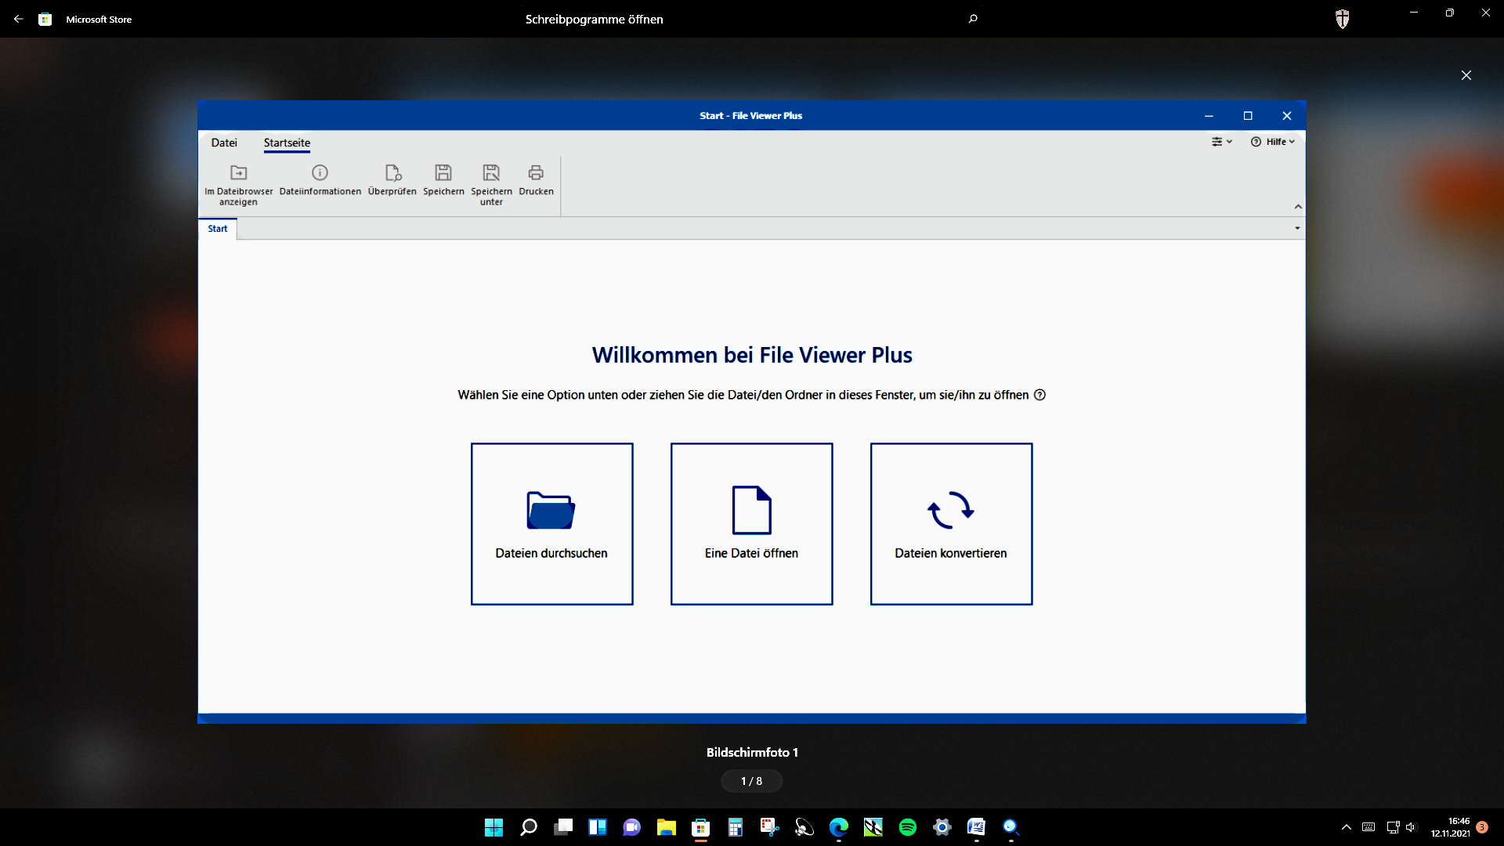The image size is (1504, 846).
Task: Click the Microsoft Store search magnifier
Action: tap(973, 19)
